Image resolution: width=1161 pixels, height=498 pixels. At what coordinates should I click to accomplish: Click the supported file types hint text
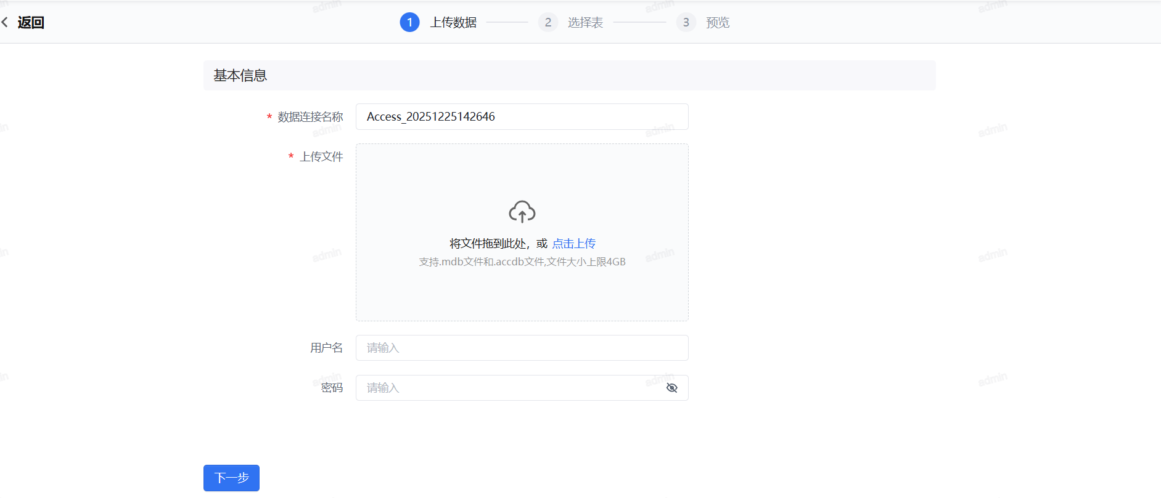pyautogui.click(x=522, y=262)
